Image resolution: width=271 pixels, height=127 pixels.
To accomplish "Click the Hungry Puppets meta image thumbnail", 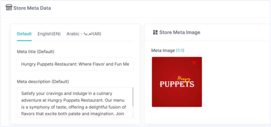I will coord(177,82).
